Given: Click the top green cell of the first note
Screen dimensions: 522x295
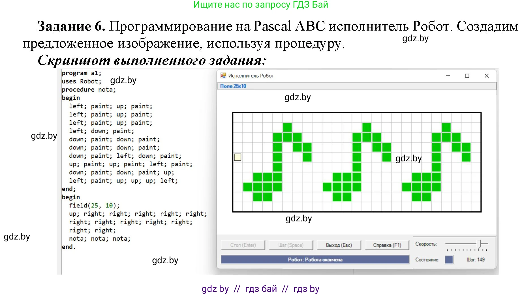Looking at the screenshot, I should 287,127.
